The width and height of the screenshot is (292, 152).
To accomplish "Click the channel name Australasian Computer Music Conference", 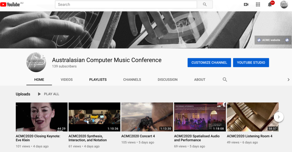I will [x=107, y=60].
